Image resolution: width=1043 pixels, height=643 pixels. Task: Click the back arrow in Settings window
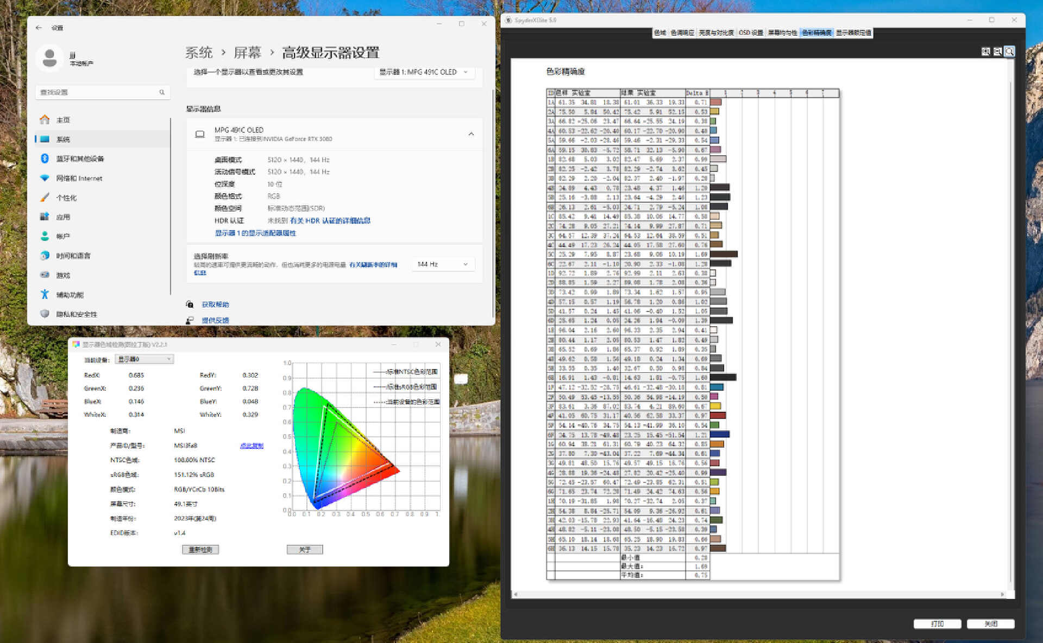(x=39, y=28)
